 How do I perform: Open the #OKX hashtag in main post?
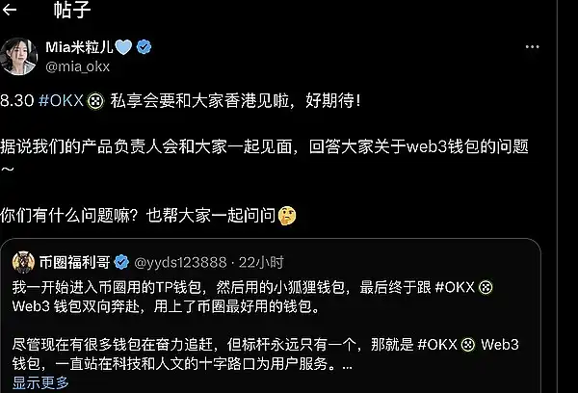pyautogui.click(x=62, y=100)
